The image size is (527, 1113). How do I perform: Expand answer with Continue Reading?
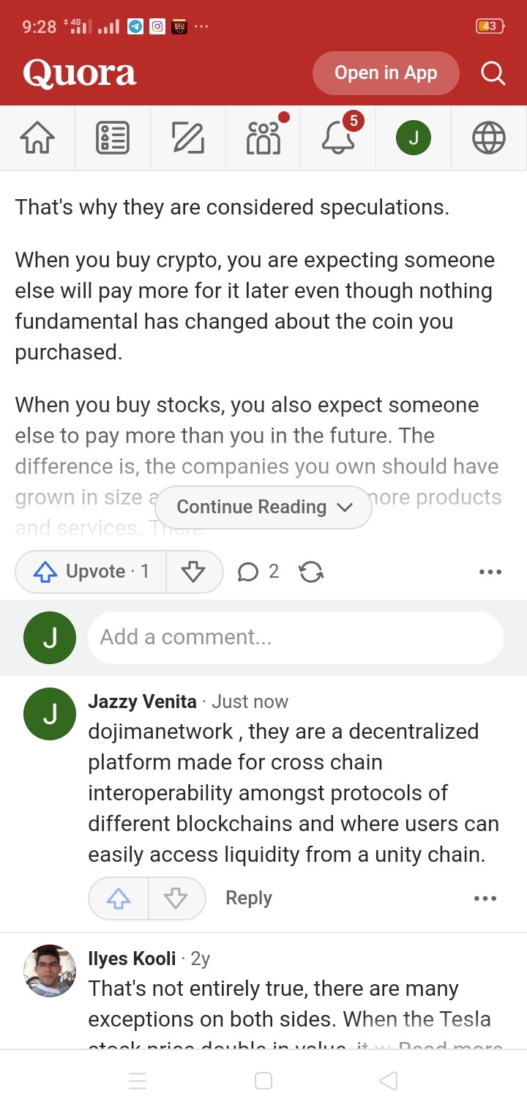pyautogui.click(x=263, y=507)
